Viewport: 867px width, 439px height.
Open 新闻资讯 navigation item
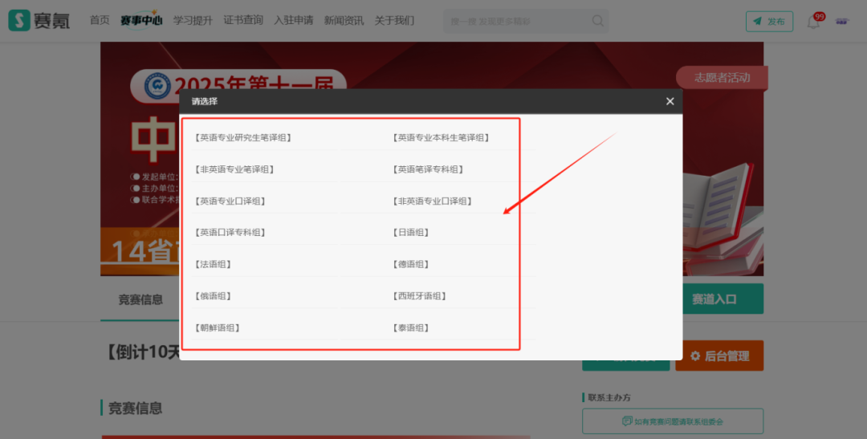pos(344,20)
